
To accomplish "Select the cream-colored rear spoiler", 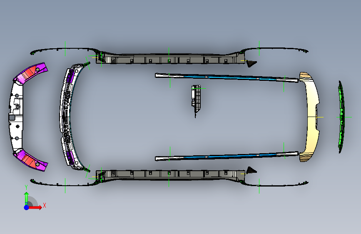I will [x=311, y=117].
